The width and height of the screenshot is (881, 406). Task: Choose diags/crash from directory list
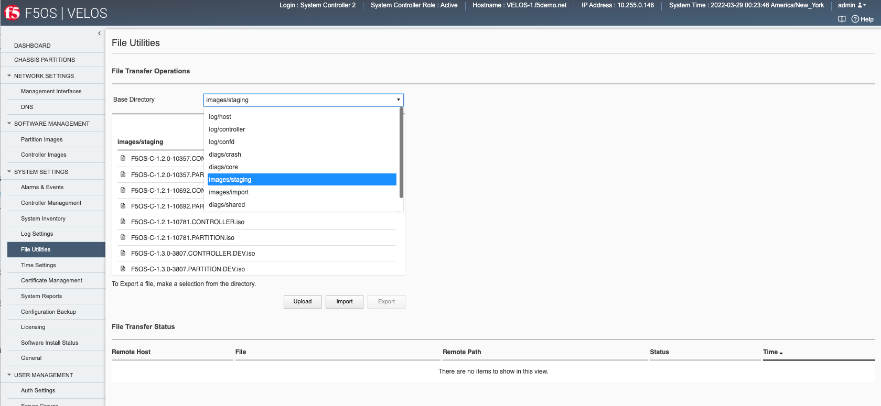click(x=302, y=155)
